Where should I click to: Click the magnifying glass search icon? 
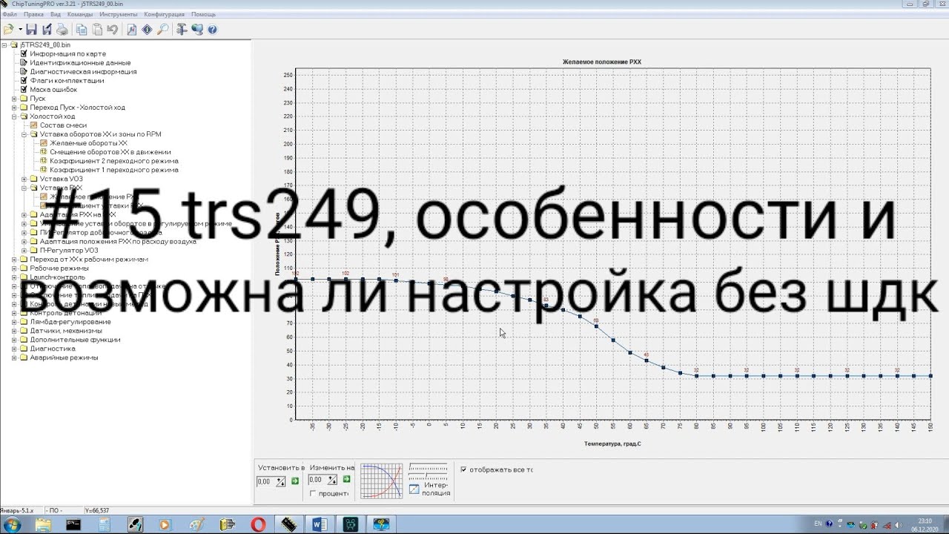click(162, 30)
